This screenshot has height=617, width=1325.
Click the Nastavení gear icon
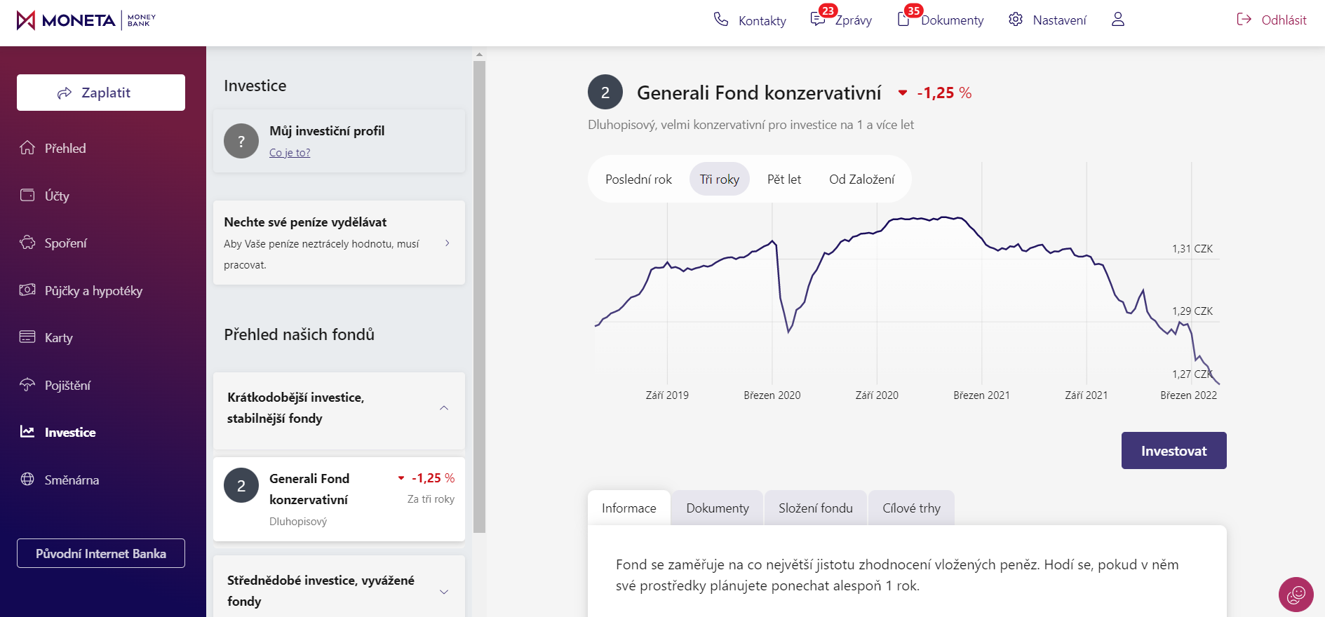(1015, 20)
